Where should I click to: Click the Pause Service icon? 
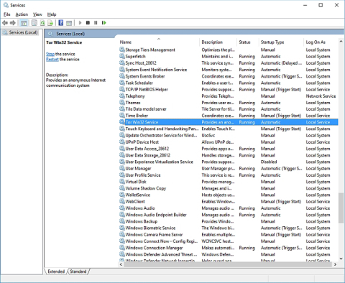click(96, 23)
